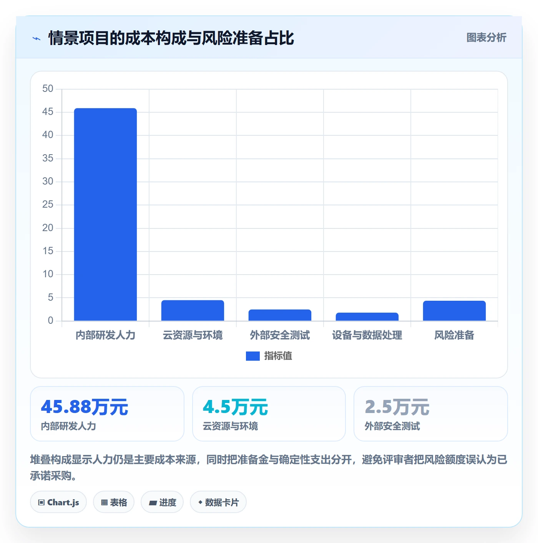Click the 内部研发人力 x-axis label

click(x=105, y=335)
